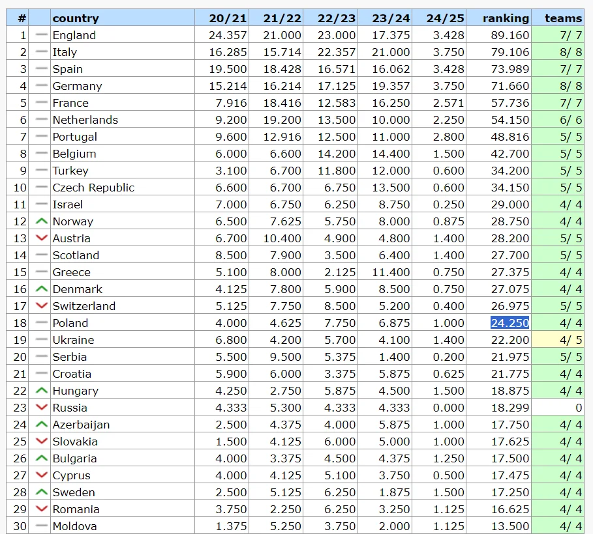Click the green up arrow beside Denmark
593x534 pixels.
(x=42, y=289)
